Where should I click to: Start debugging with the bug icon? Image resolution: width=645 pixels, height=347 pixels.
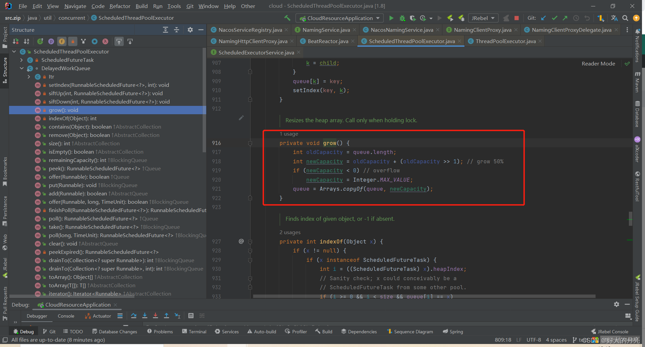point(402,18)
